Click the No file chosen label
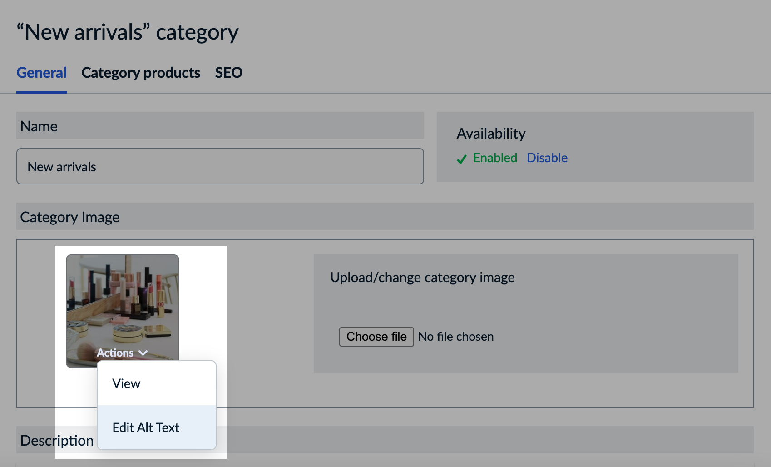The width and height of the screenshot is (771, 467). tap(456, 337)
